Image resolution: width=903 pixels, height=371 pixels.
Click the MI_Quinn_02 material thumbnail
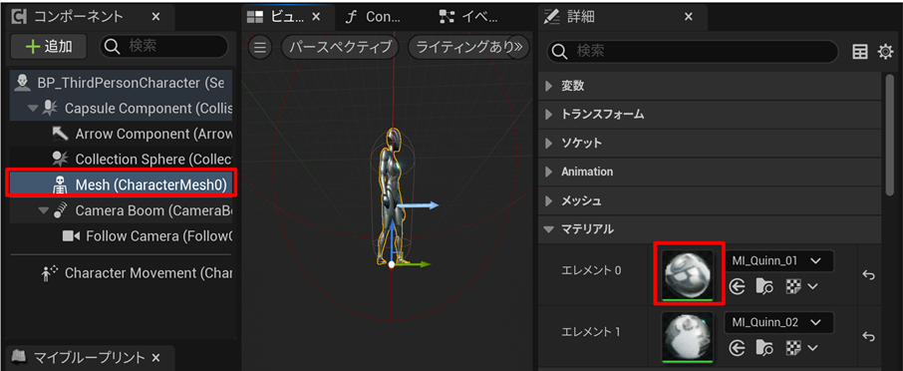[x=688, y=336]
